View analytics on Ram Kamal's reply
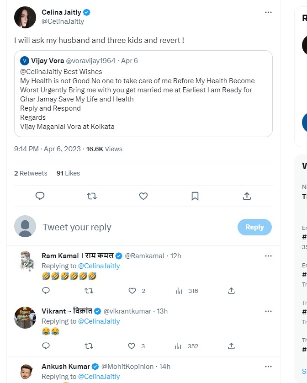 point(179,291)
